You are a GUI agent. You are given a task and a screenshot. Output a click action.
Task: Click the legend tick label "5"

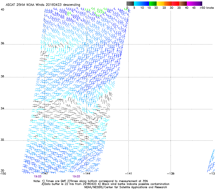click(x=134, y=8)
